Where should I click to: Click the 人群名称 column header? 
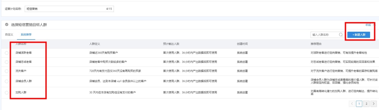[x=21, y=44]
